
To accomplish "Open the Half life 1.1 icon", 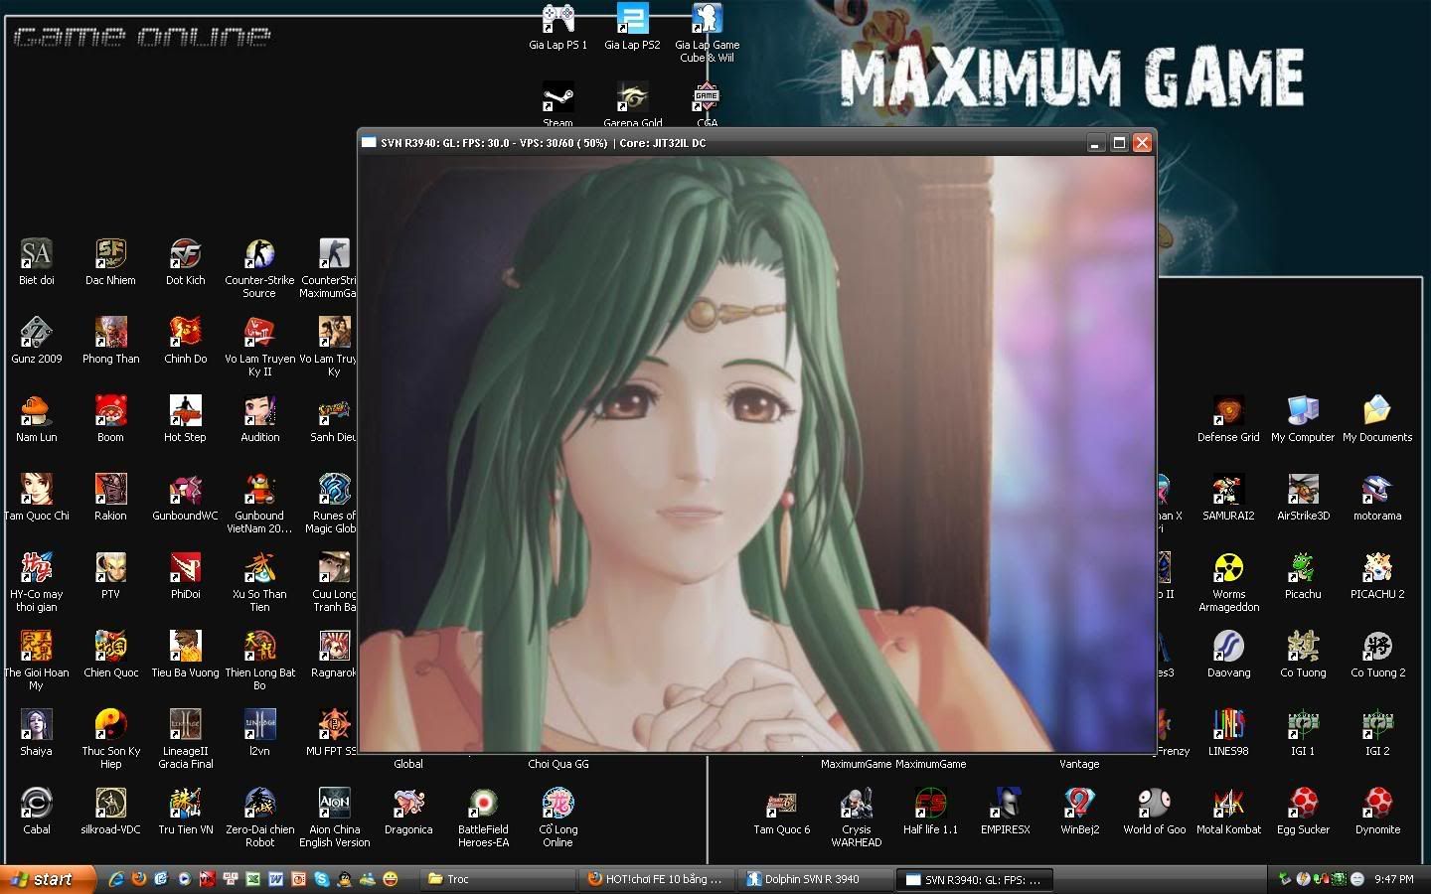I will pos(930,804).
